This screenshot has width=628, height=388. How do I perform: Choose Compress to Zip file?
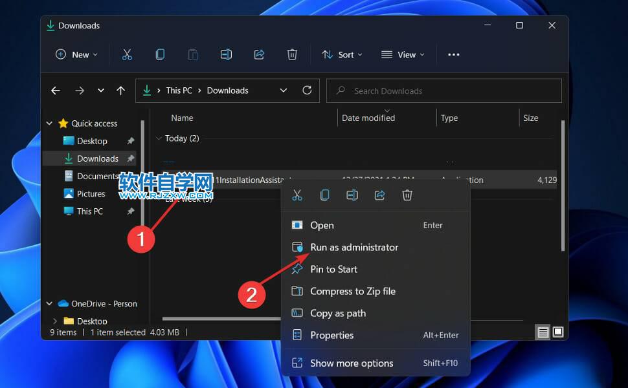click(376, 291)
